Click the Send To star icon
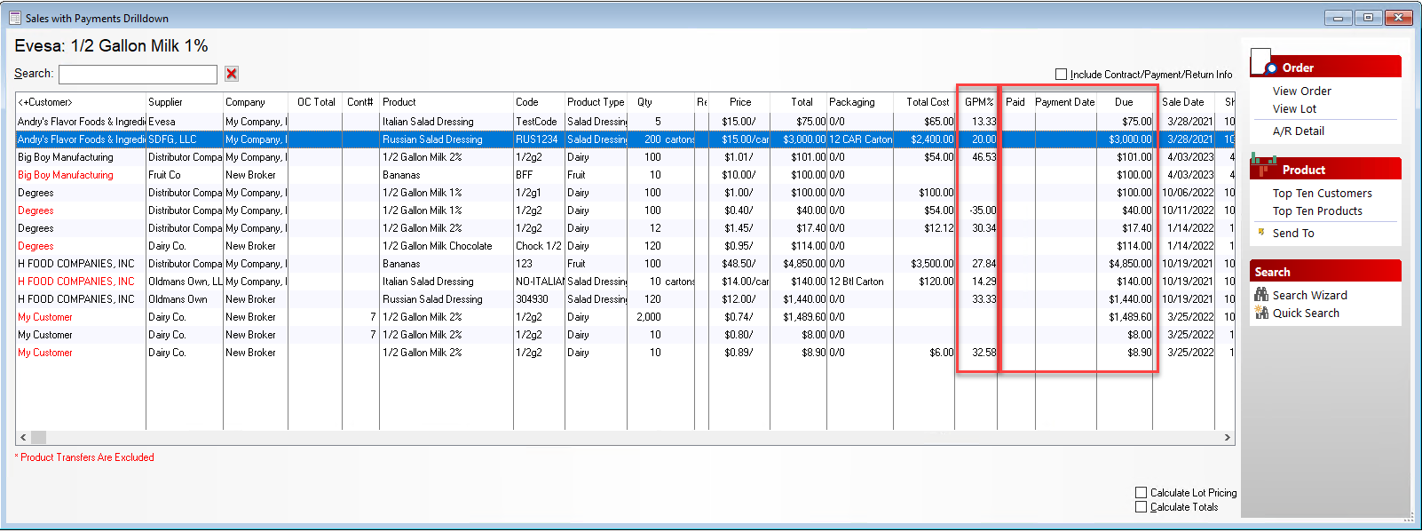 point(1260,232)
